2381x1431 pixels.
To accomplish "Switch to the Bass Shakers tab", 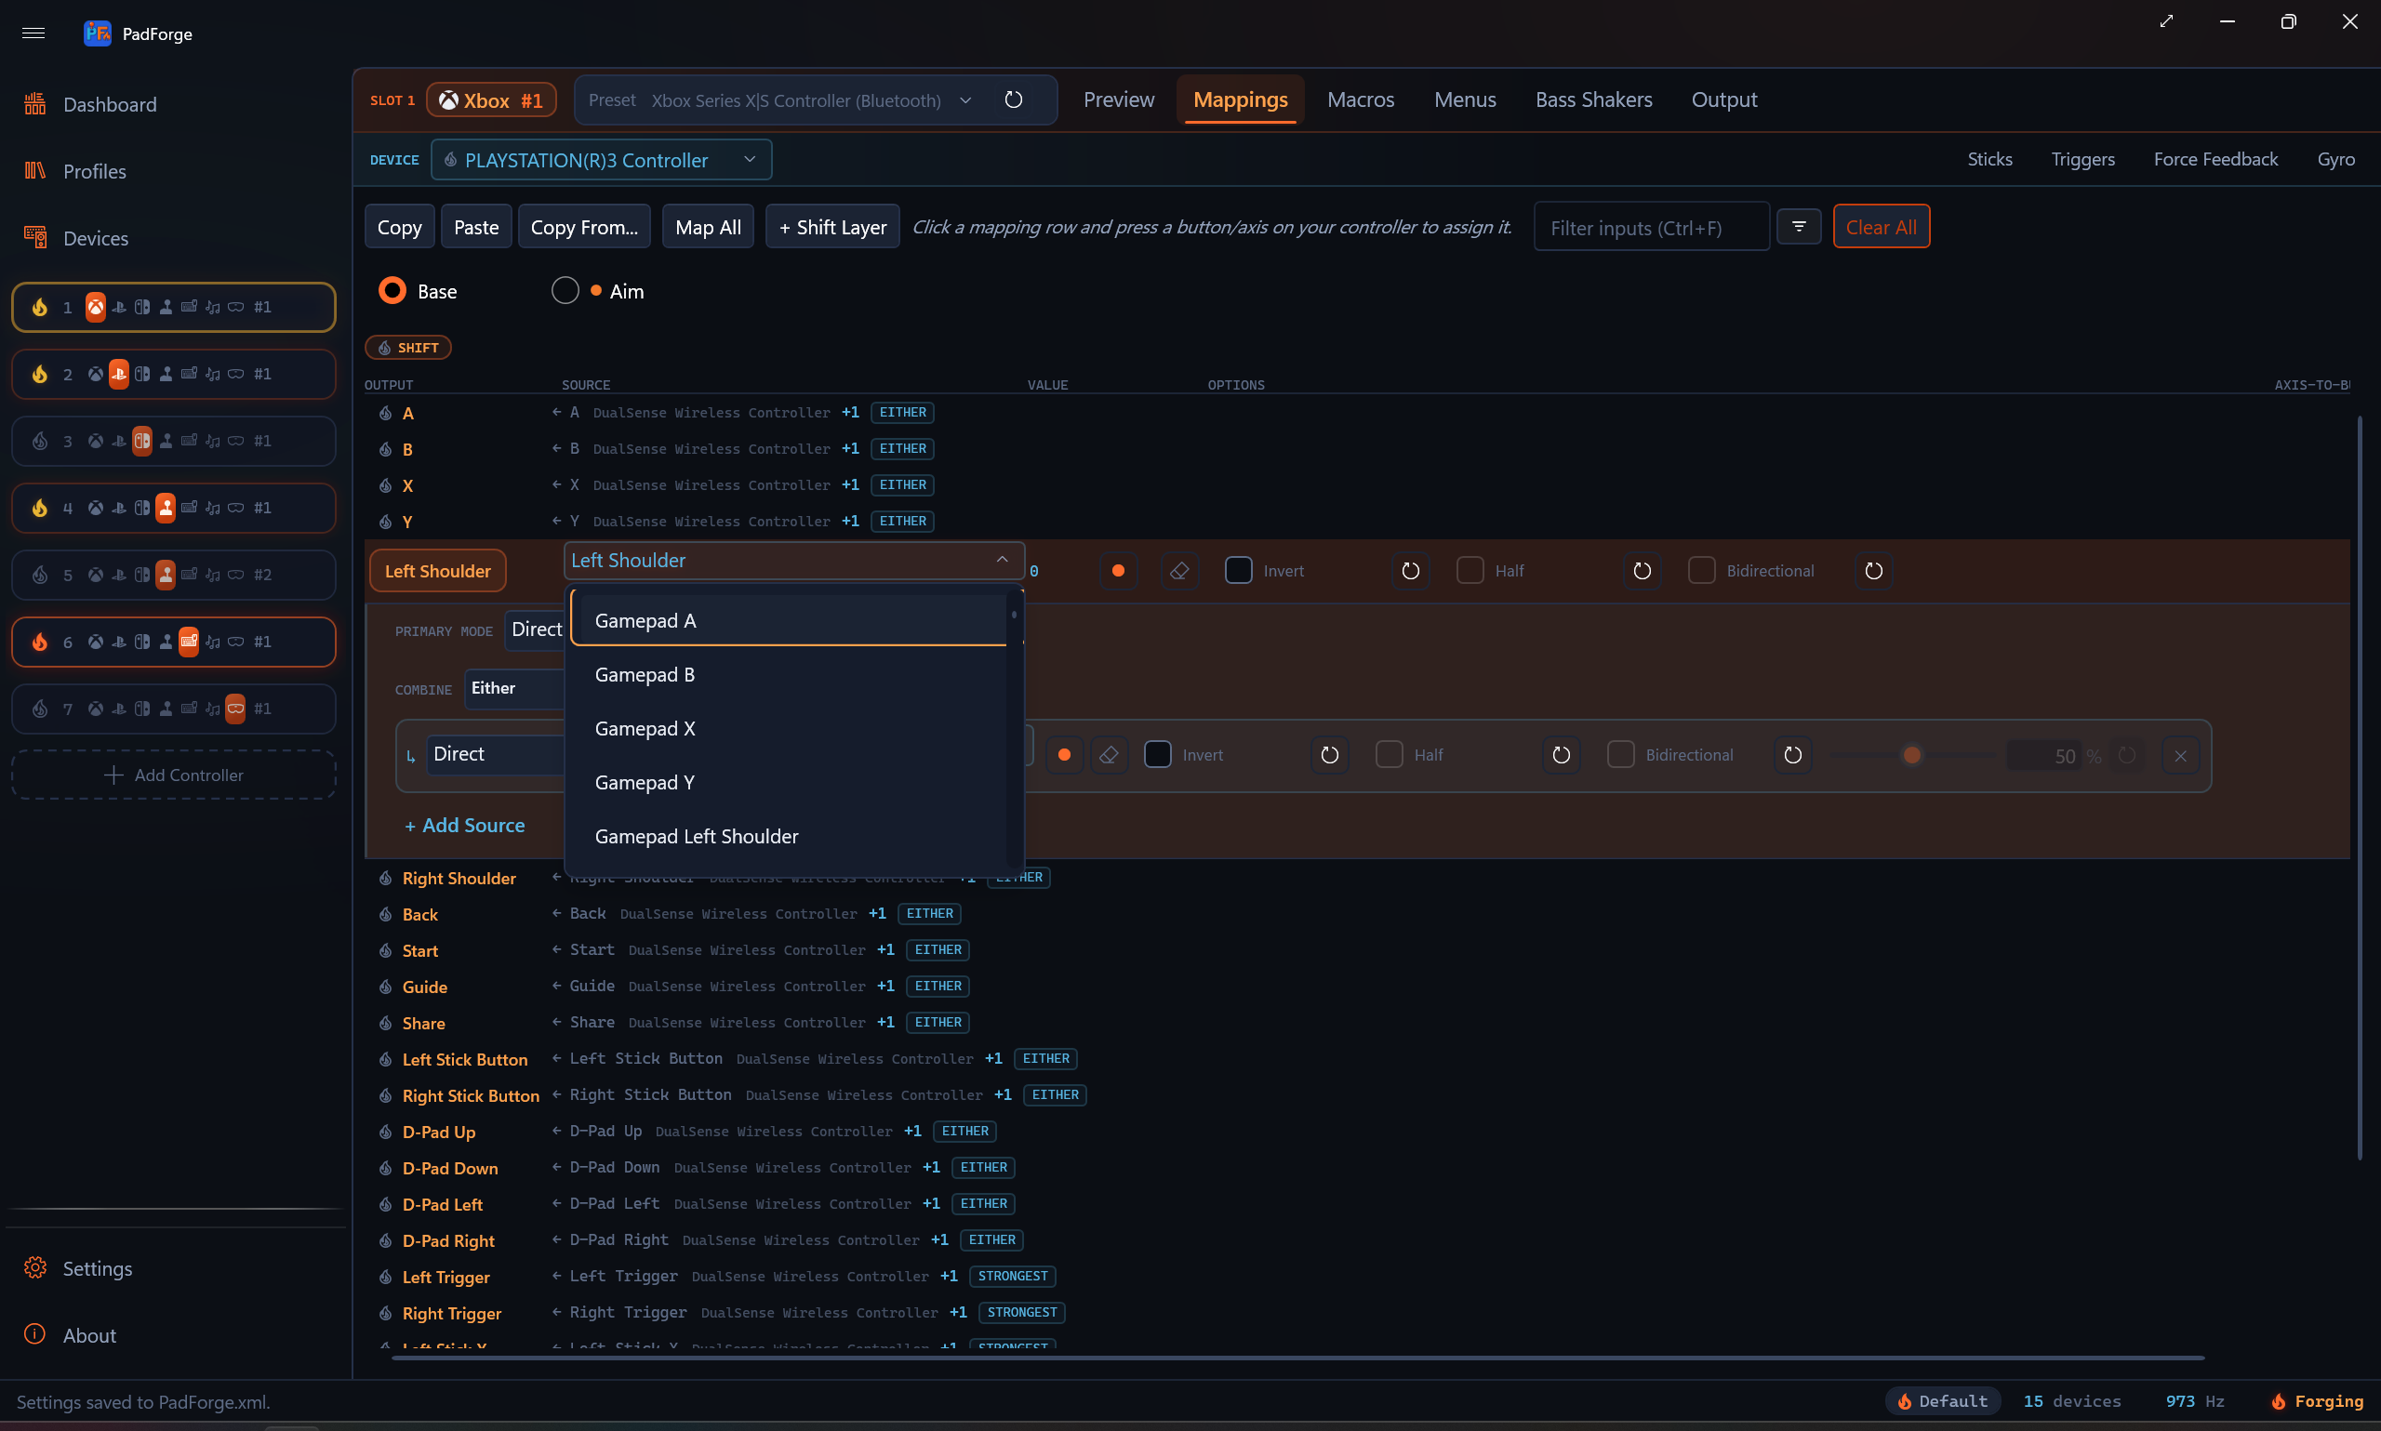I will 1593,100.
